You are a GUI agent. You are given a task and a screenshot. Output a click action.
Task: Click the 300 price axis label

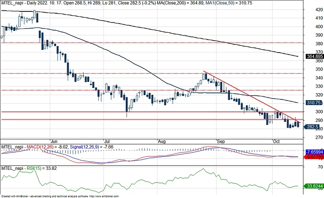(x=319, y=112)
